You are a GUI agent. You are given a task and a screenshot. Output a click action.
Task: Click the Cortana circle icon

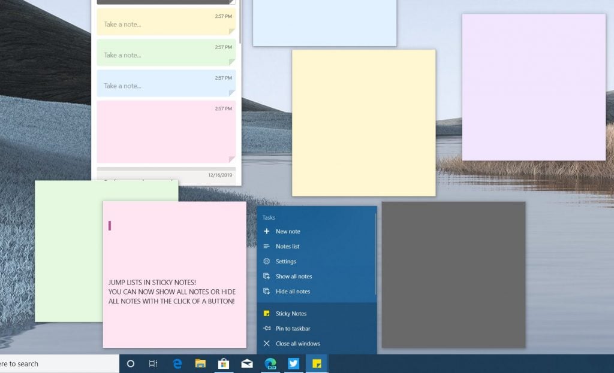click(131, 363)
